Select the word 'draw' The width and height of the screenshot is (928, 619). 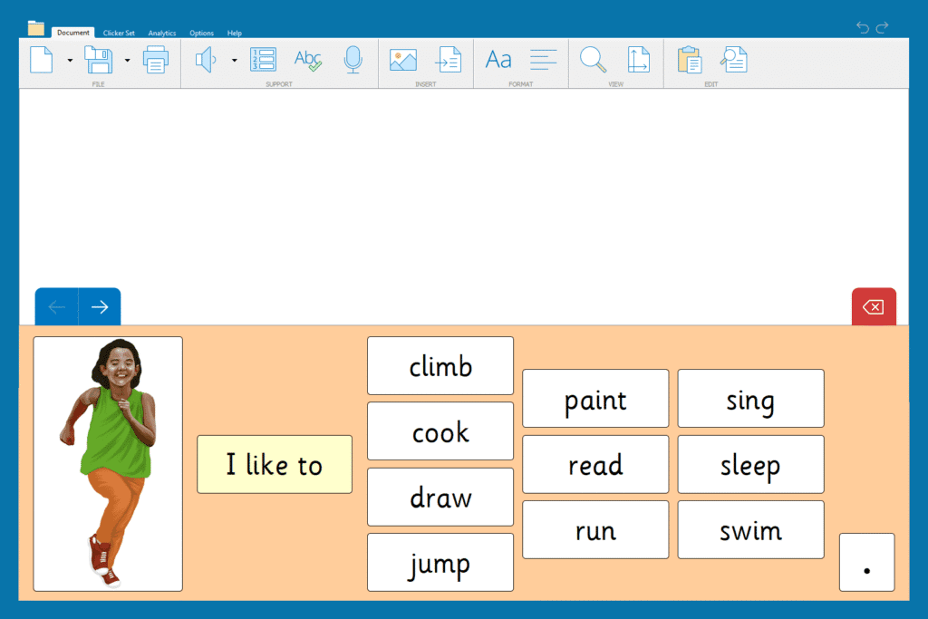tap(440, 497)
